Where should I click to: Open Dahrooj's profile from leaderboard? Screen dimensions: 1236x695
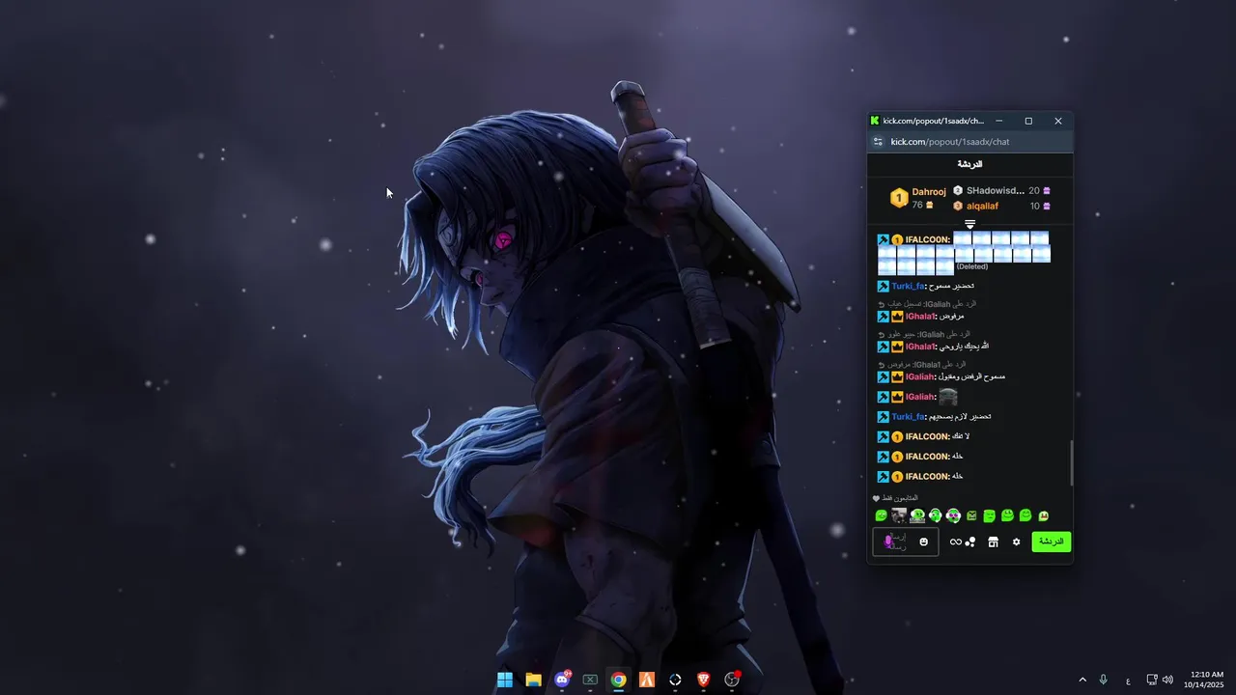(x=929, y=191)
